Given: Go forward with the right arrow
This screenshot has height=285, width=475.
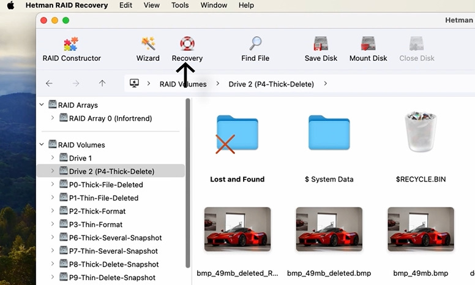Looking at the screenshot, I should coord(76,83).
